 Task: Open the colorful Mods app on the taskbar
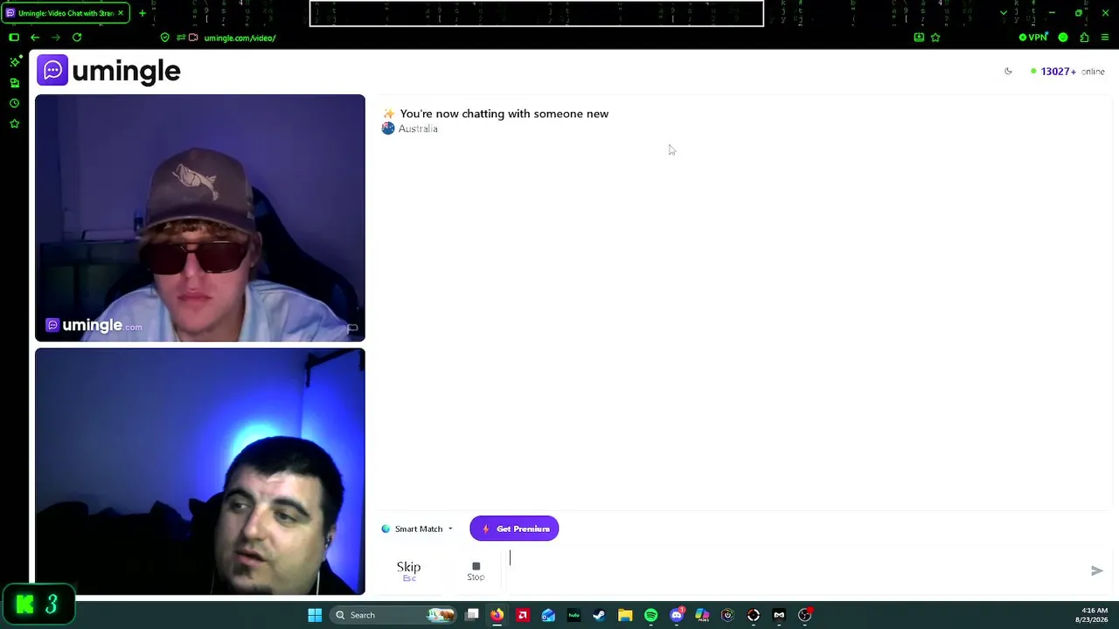702,615
